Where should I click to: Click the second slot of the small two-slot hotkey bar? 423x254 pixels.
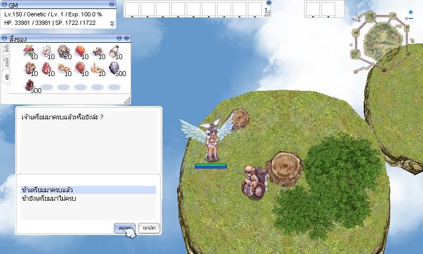(328, 10)
